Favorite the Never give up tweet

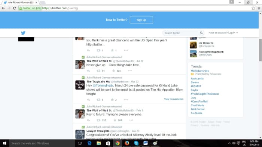(x=114, y=71)
